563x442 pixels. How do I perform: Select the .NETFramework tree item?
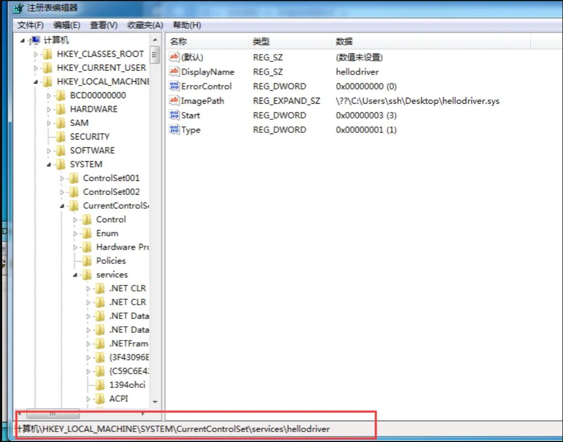click(129, 344)
